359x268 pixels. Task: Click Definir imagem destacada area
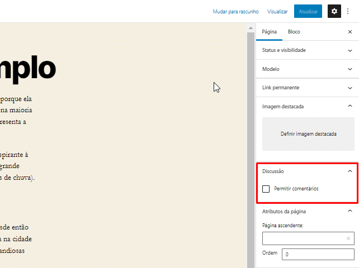[308, 134]
